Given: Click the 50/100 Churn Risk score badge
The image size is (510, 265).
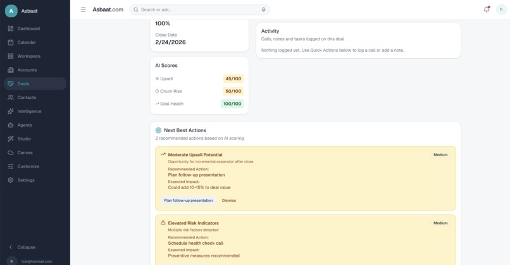Looking at the screenshot, I should (x=233, y=91).
